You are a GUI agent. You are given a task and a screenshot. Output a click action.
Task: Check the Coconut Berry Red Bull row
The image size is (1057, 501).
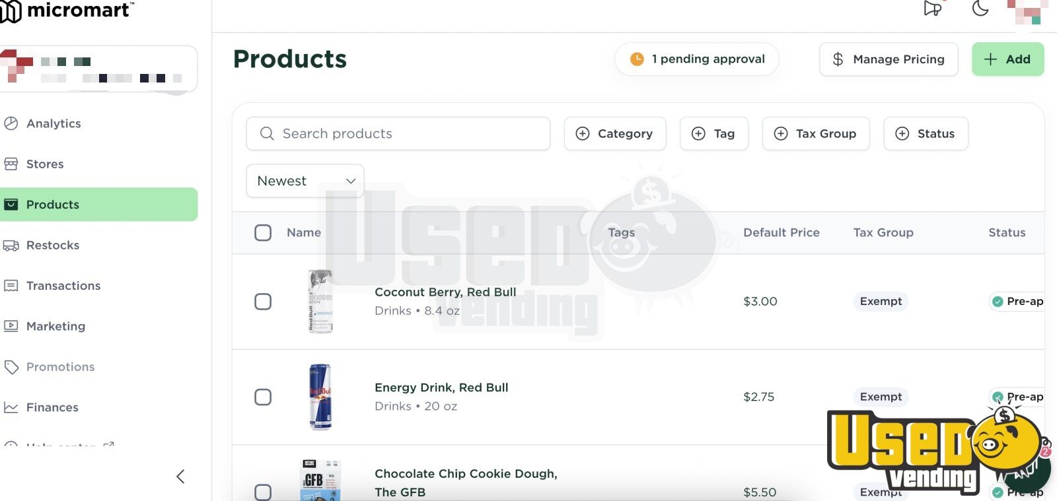263,302
